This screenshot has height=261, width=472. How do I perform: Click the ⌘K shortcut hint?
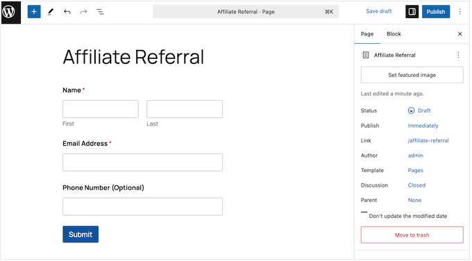click(329, 12)
